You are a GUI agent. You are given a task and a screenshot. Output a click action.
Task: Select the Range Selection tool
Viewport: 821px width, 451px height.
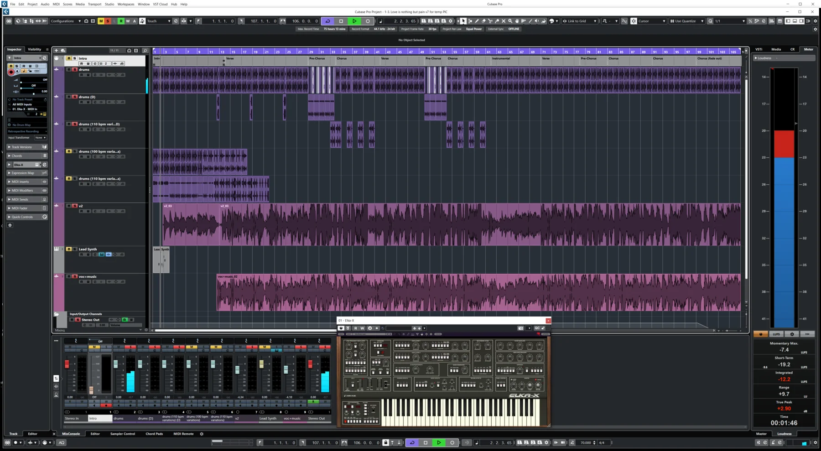pos(470,21)
